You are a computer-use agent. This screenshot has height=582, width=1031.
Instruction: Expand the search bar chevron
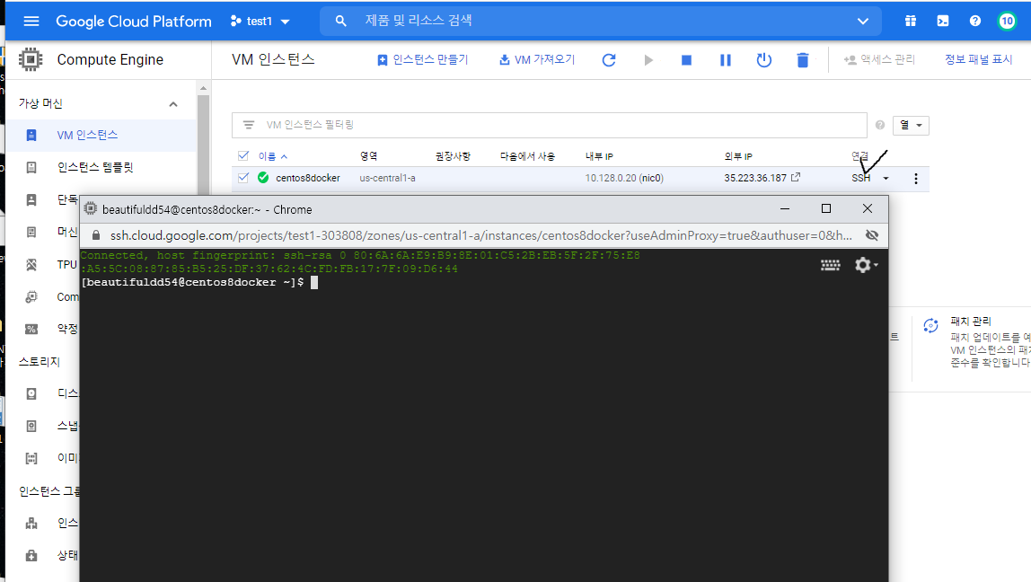coord(863,21)
